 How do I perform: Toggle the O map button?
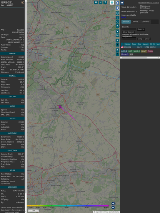[x=117, y=22]
